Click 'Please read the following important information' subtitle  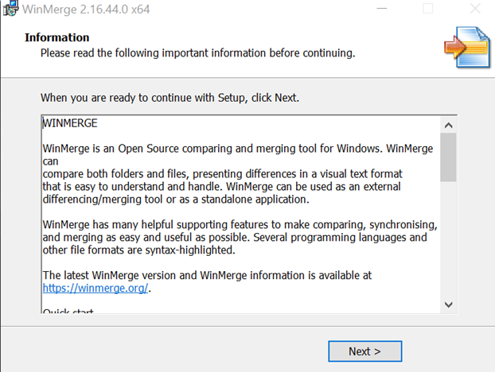(198, 53)
